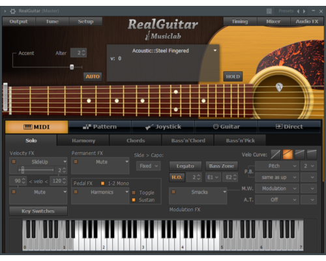
Task: Toggle the HOLD button
Action: [x=233, y=76]
